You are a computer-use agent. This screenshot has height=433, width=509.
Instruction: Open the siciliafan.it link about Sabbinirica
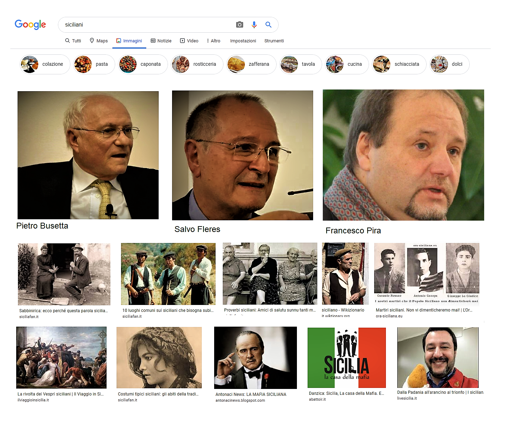[x=63, y=310]
